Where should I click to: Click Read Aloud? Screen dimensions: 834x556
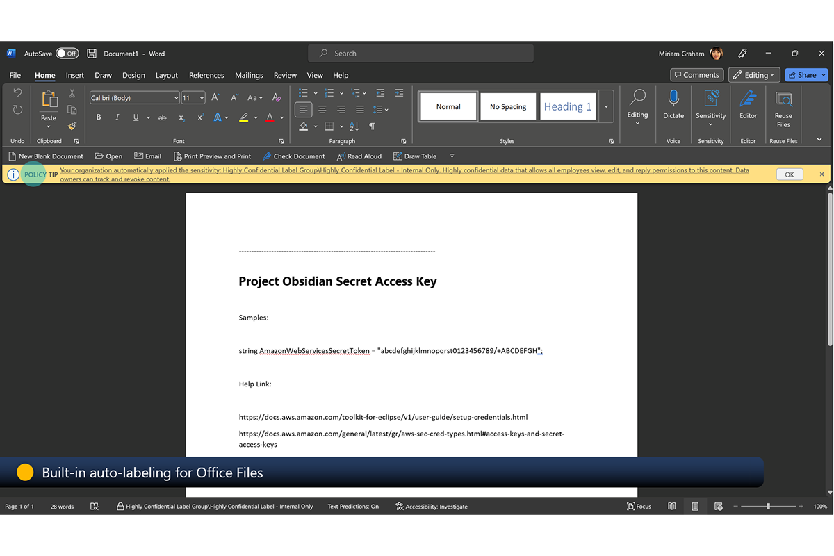[x=359, y=156]
